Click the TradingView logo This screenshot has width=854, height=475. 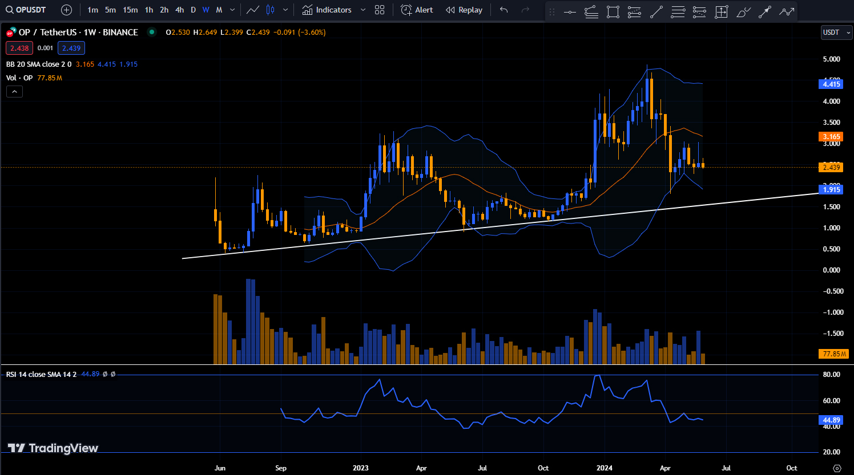pyautogui.click(x=53, y=448)
